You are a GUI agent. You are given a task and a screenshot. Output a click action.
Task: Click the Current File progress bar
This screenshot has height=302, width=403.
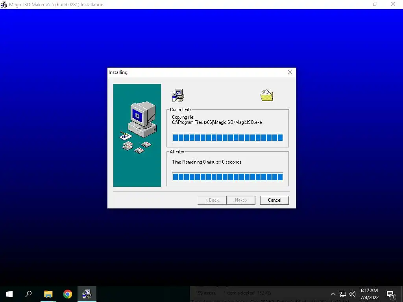tap(228, 138)
